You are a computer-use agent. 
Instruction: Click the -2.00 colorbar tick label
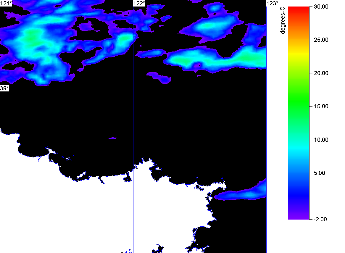(x=320, y=219)
